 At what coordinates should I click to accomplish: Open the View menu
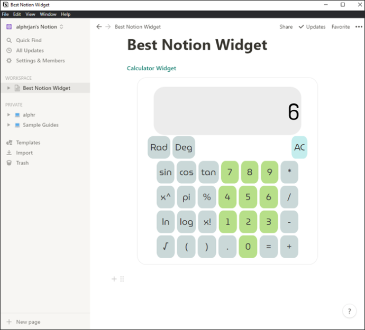click(30, 14)
